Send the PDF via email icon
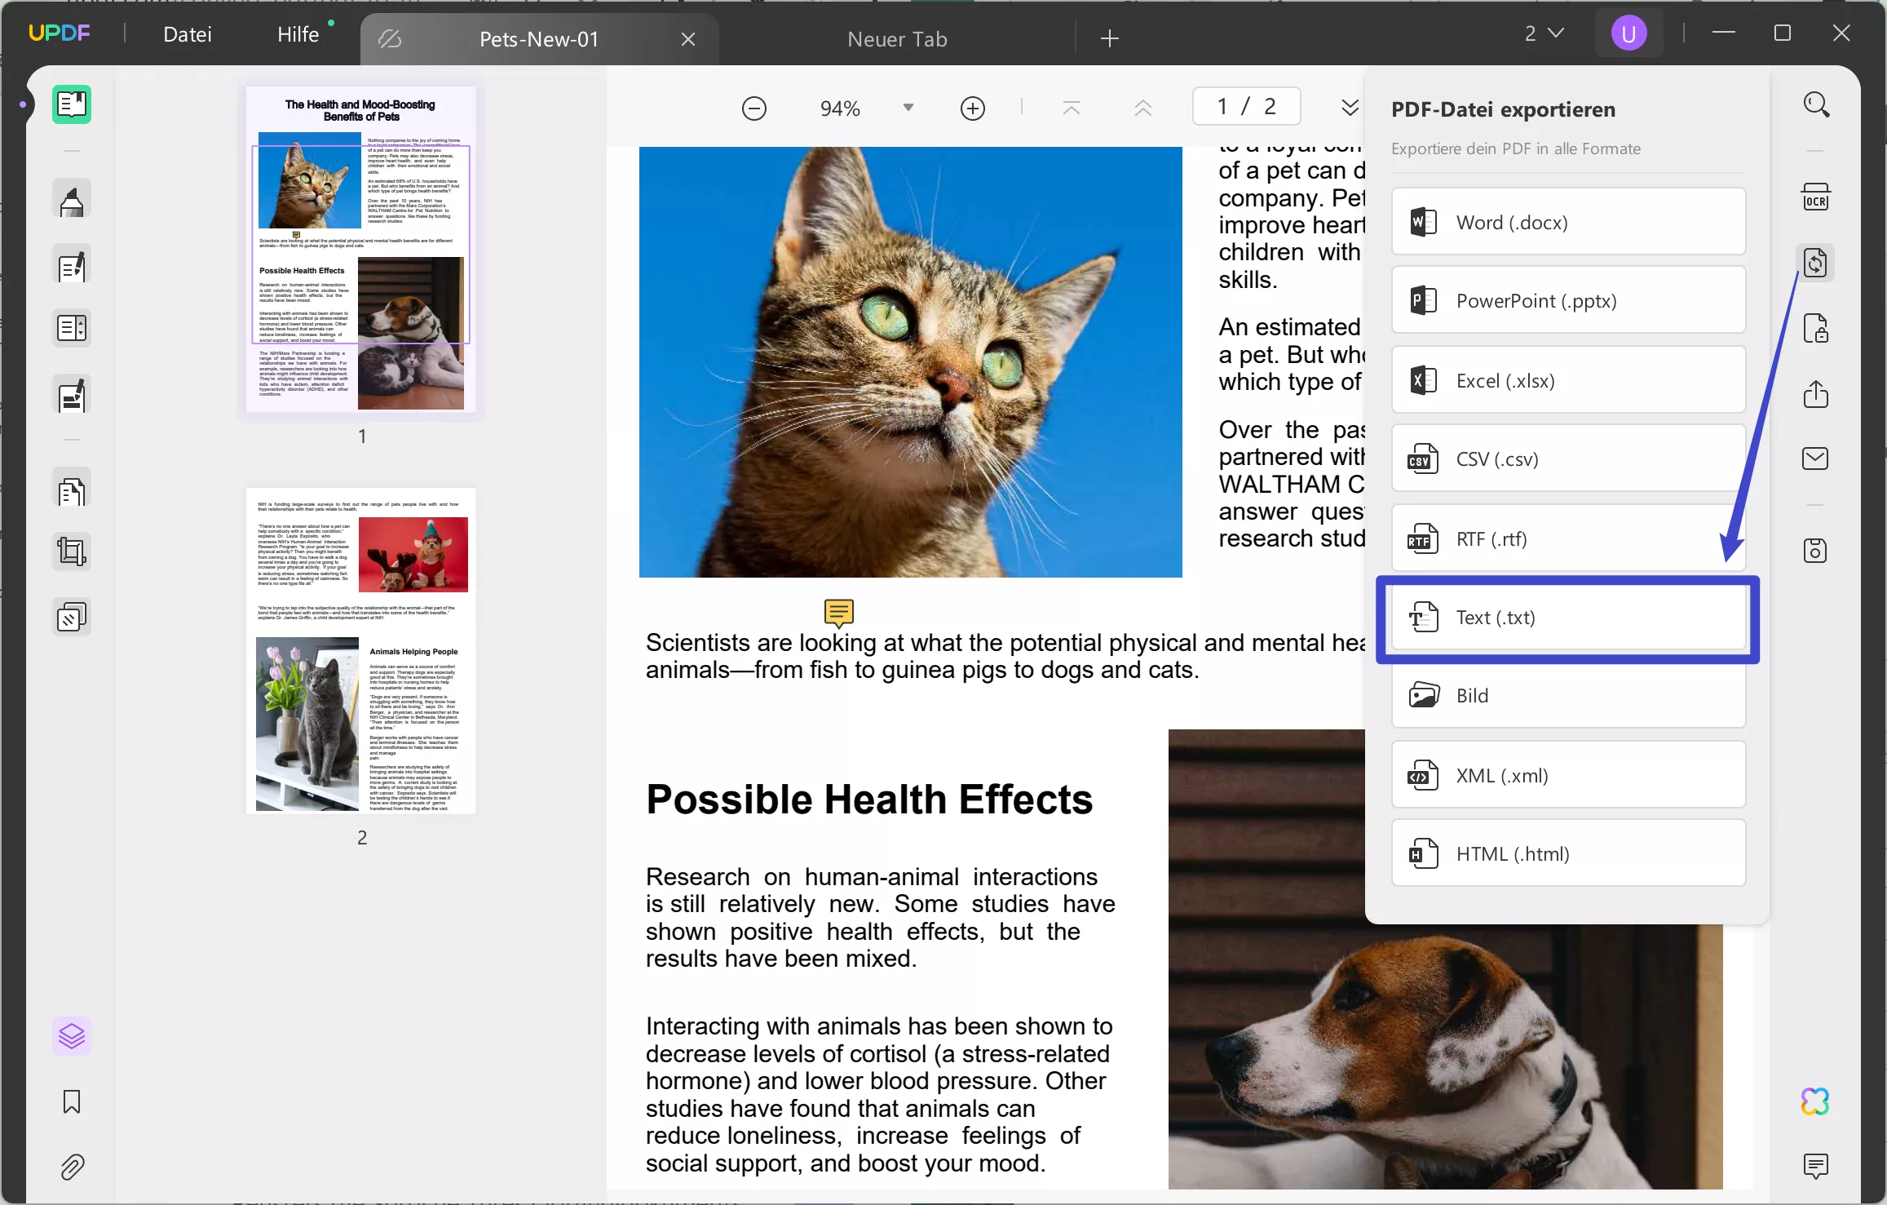This screenshot has height=1205, width=1887. pyautogui.click(x=1815, y=459)
